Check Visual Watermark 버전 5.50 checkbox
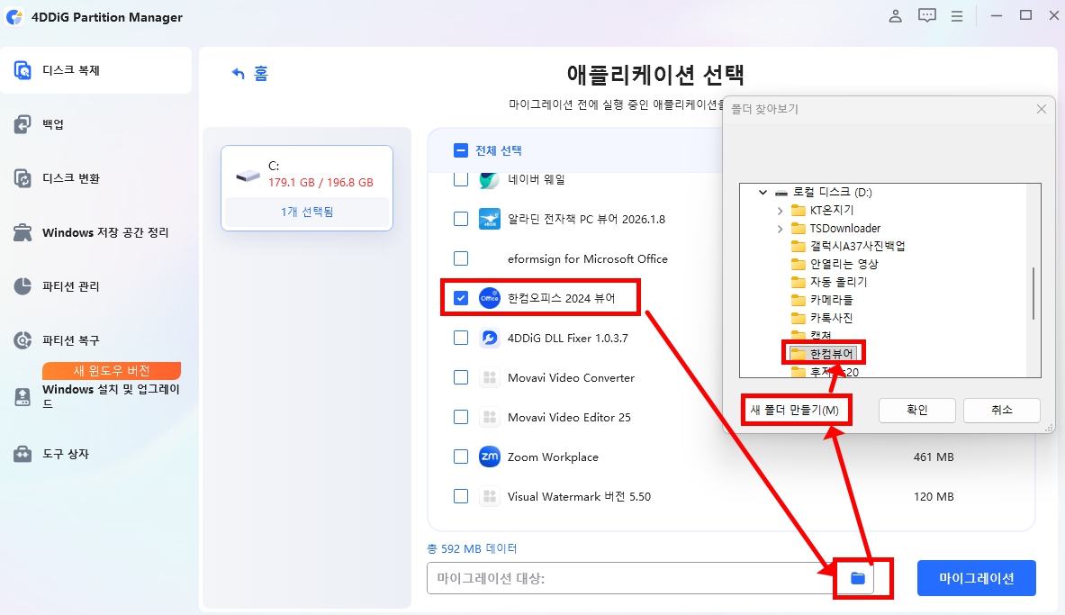1065x615 pixels. pyautogui.click(x=461, y=496)
